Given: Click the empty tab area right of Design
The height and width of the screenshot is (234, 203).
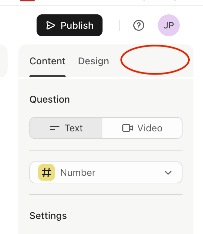Looking at the screenshot, I should click(x=155, y=60).
